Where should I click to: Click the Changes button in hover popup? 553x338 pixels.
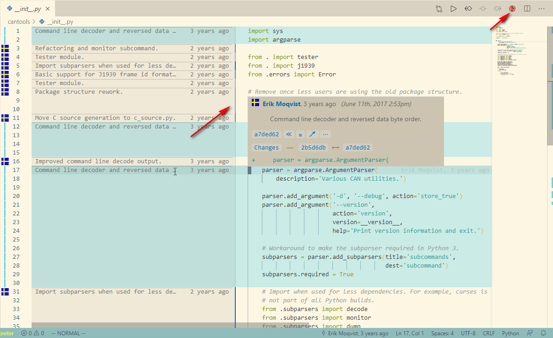pyautogui.click(x=266, y=148)
